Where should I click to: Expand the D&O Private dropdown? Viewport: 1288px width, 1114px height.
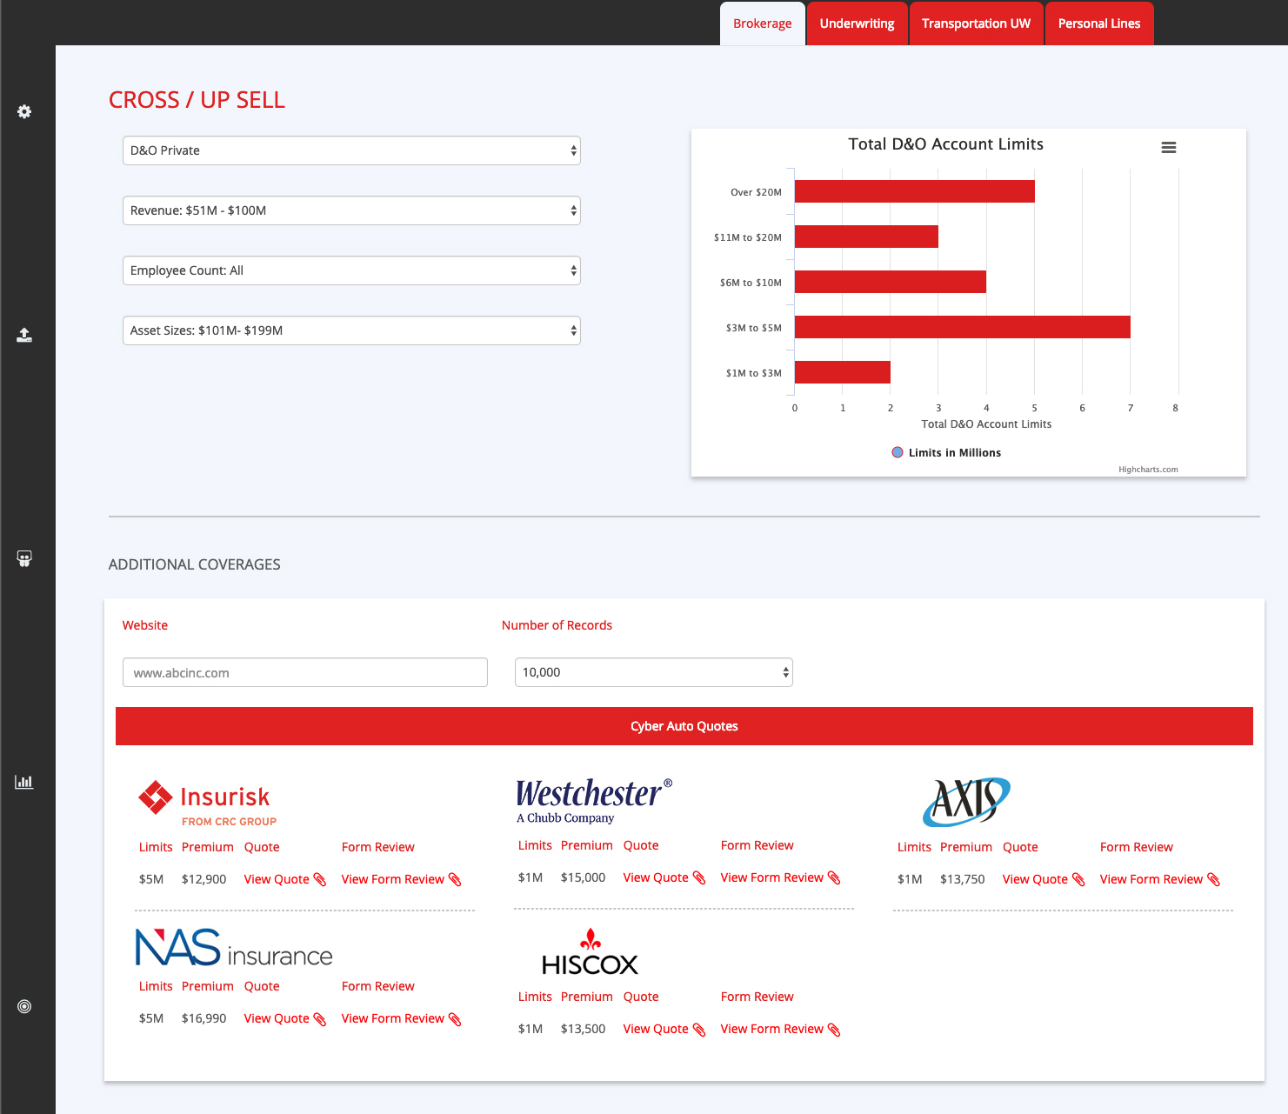coord(351,150)
